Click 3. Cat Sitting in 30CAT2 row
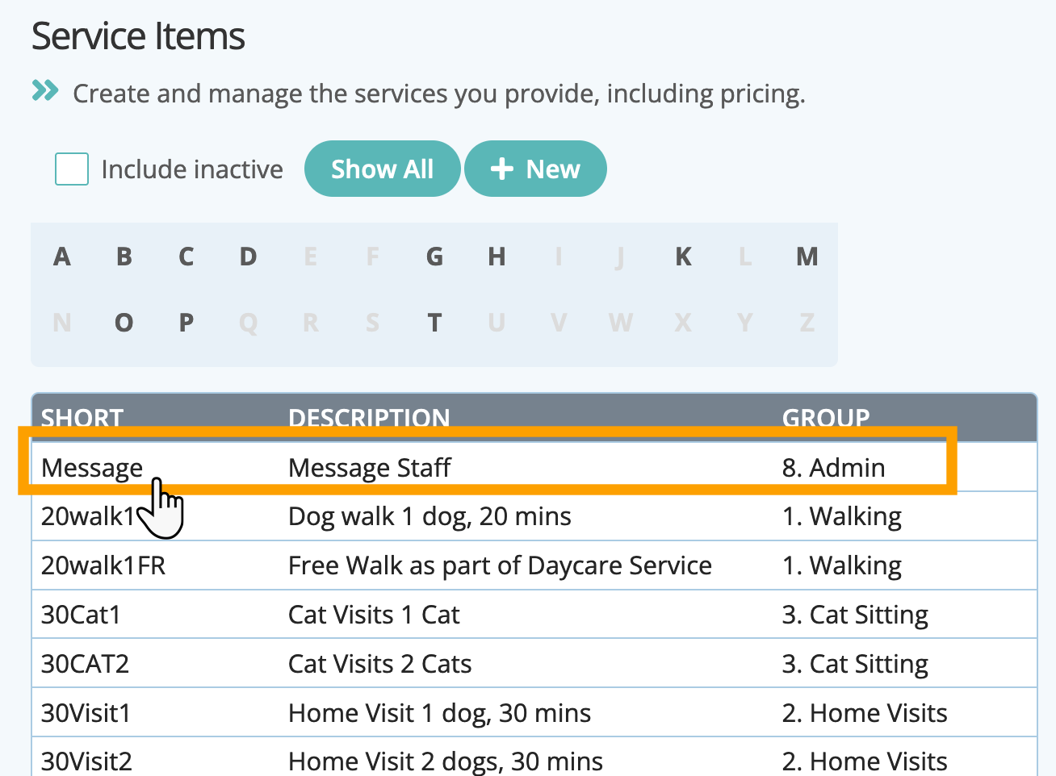The width and height of the screenshot is (1056, 776). coord(855,664)
